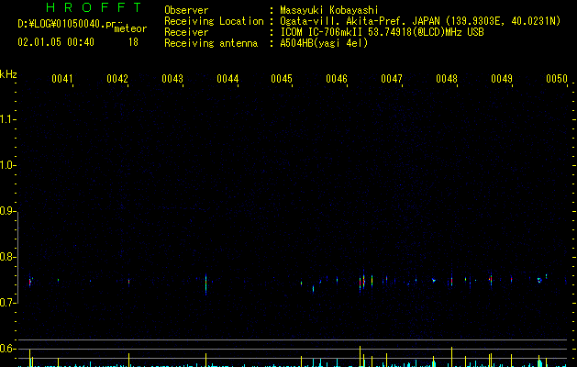Screen dimensions: 577x367
Task: Click the 0049 time marker
Action: (x=502, y=79)
